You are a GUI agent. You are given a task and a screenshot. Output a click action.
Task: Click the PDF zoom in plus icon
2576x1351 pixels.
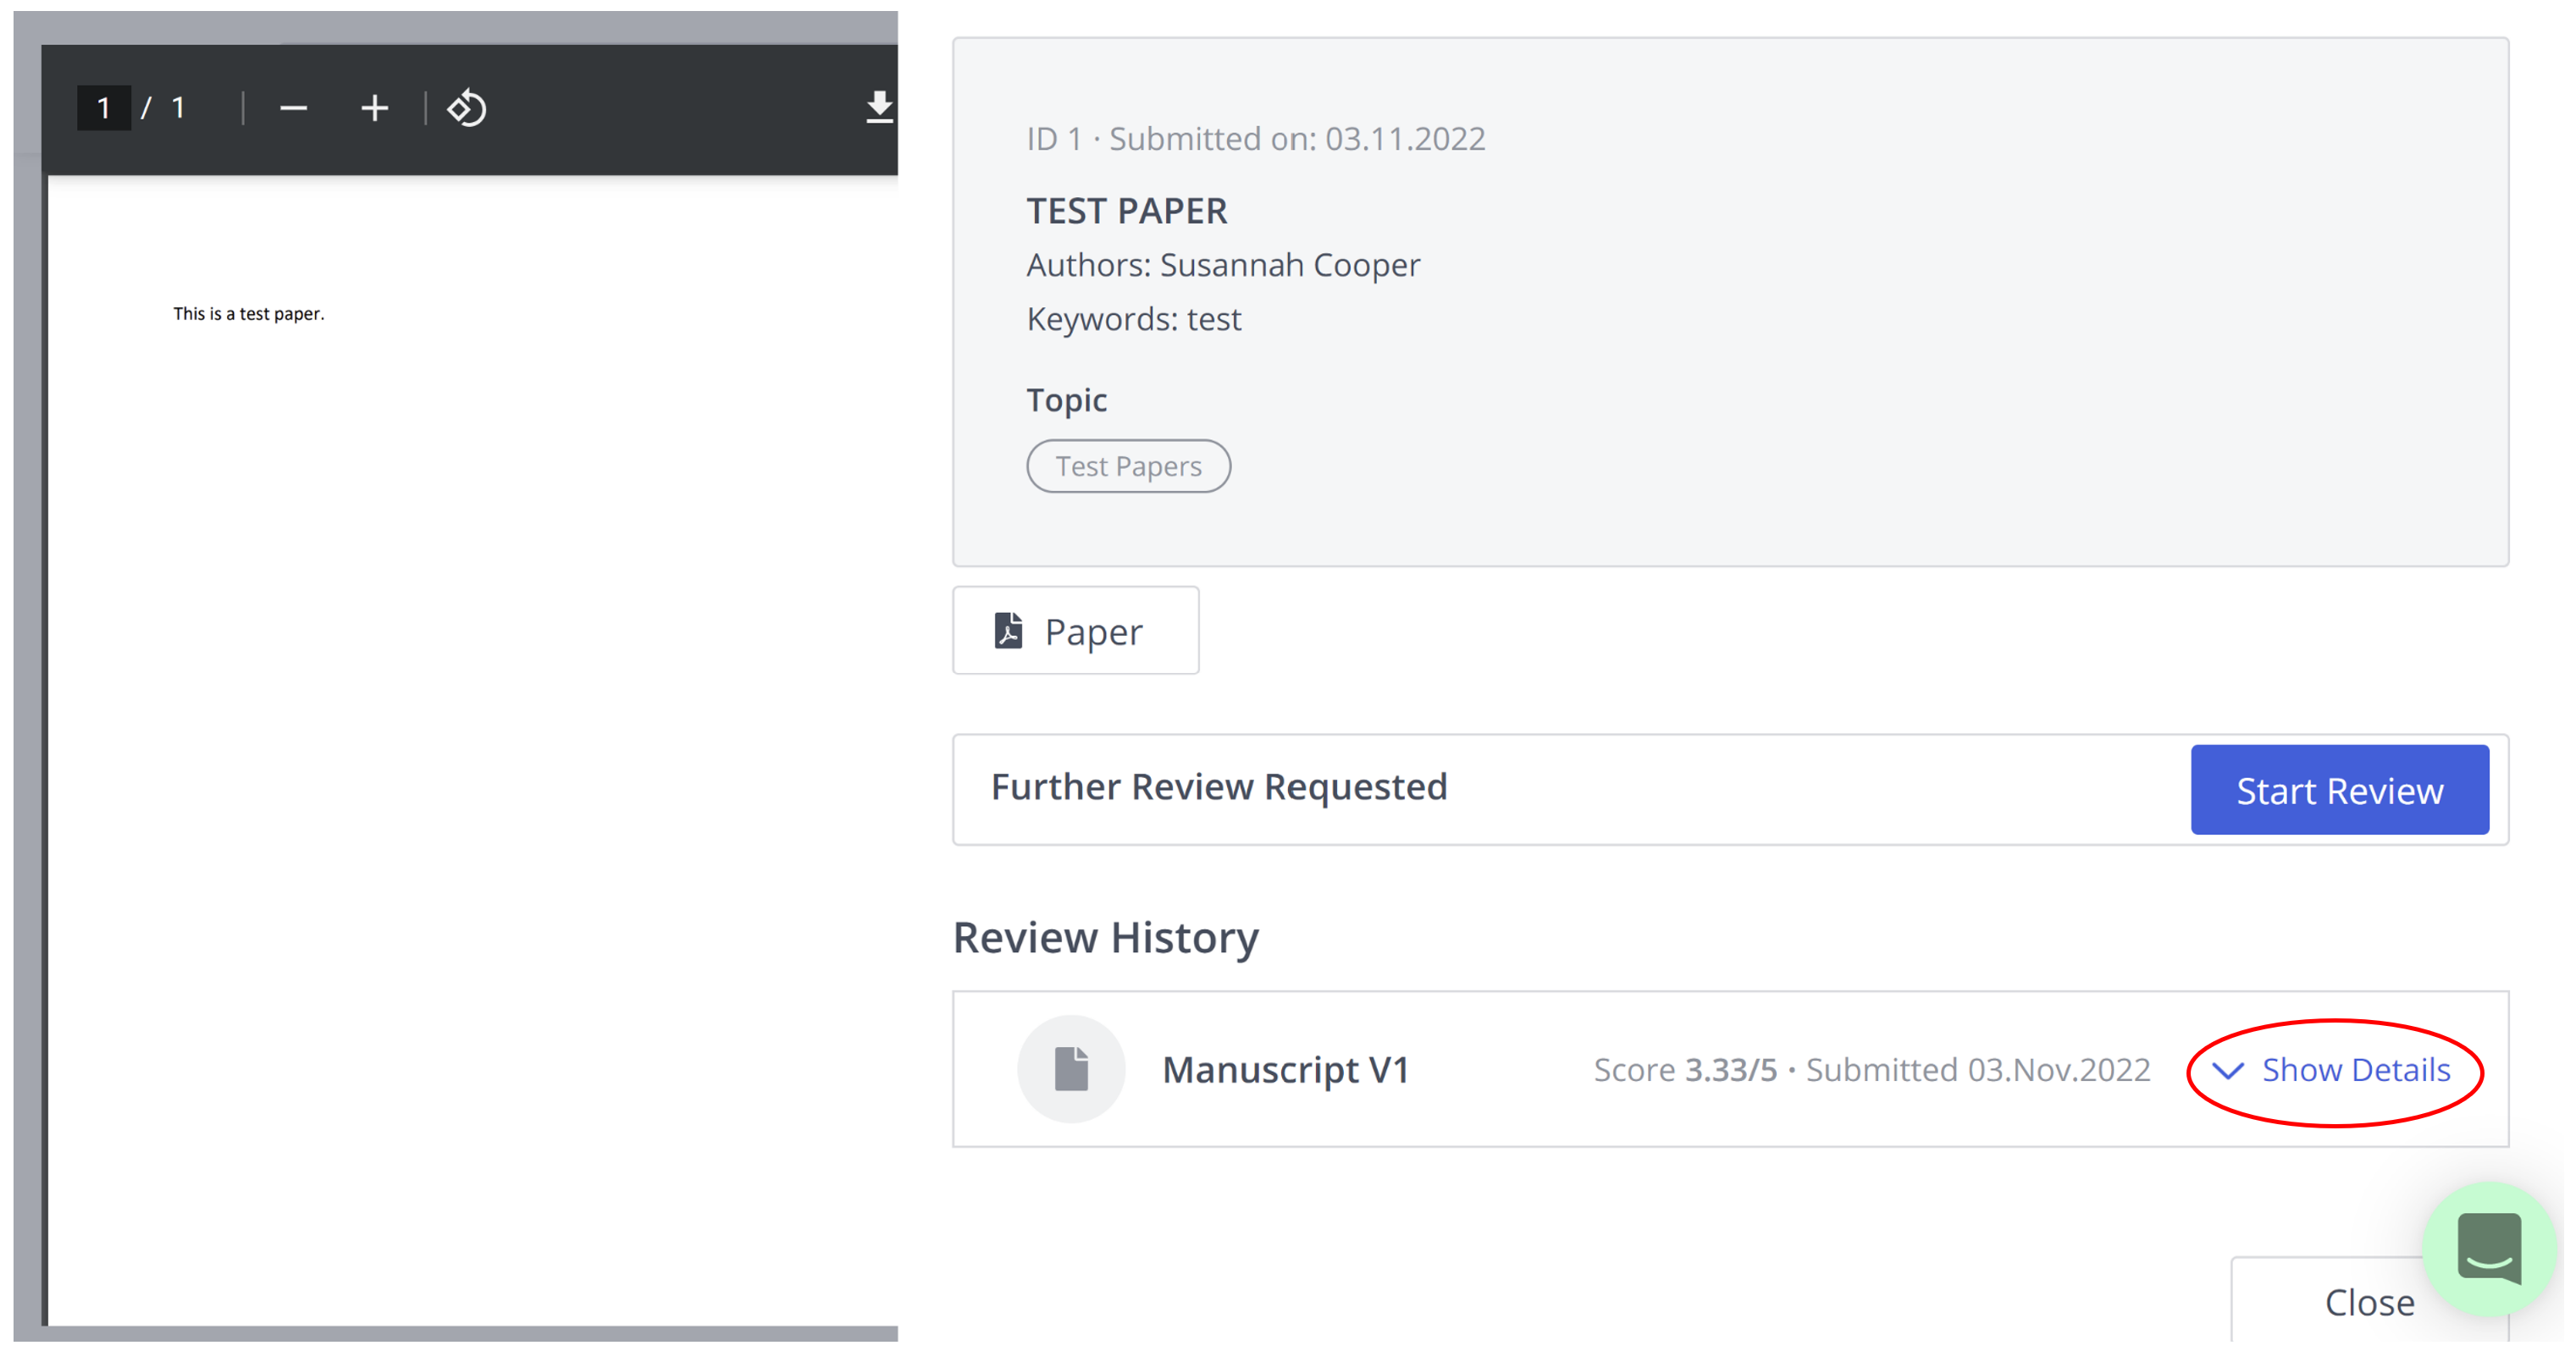click(x=374, y=108)
